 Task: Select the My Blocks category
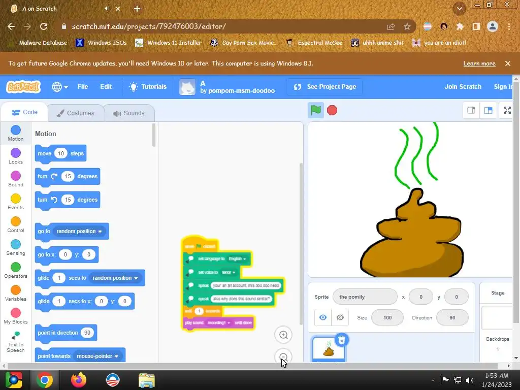coord(16,316)
